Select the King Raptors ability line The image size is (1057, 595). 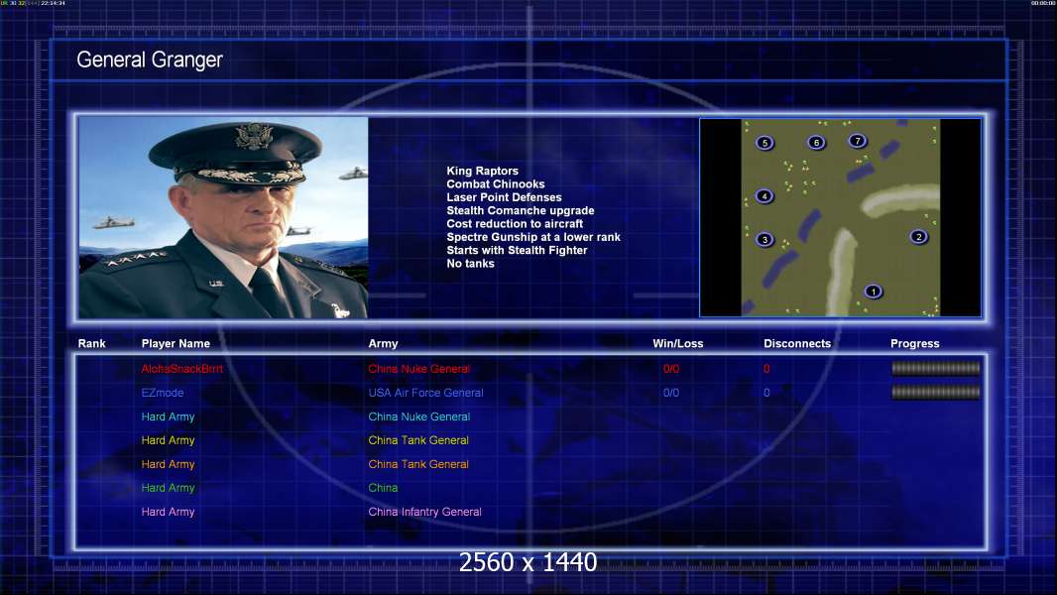482,172
